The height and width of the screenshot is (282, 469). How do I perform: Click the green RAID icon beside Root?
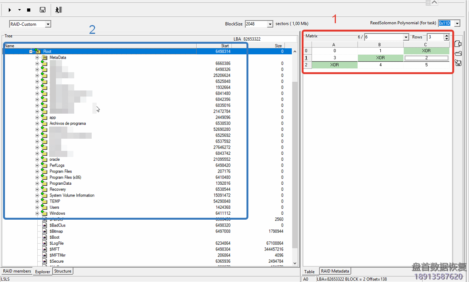(38, 51)
